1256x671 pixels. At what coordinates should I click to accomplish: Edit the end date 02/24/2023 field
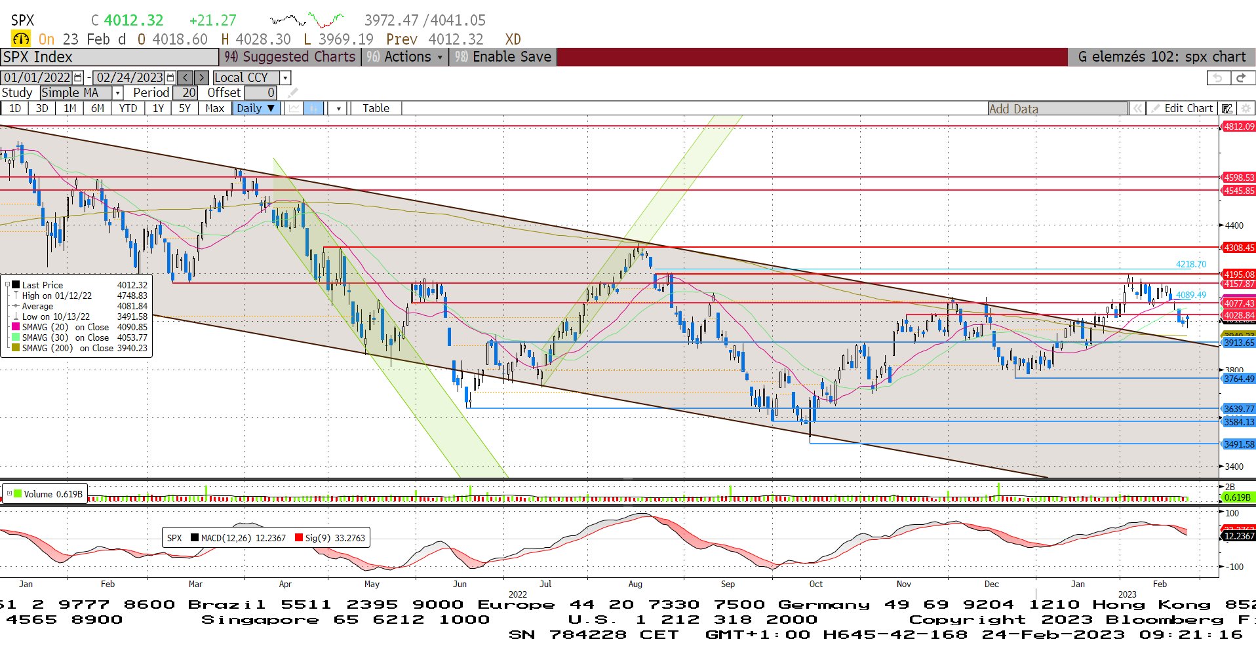click(x=130, y=77)
